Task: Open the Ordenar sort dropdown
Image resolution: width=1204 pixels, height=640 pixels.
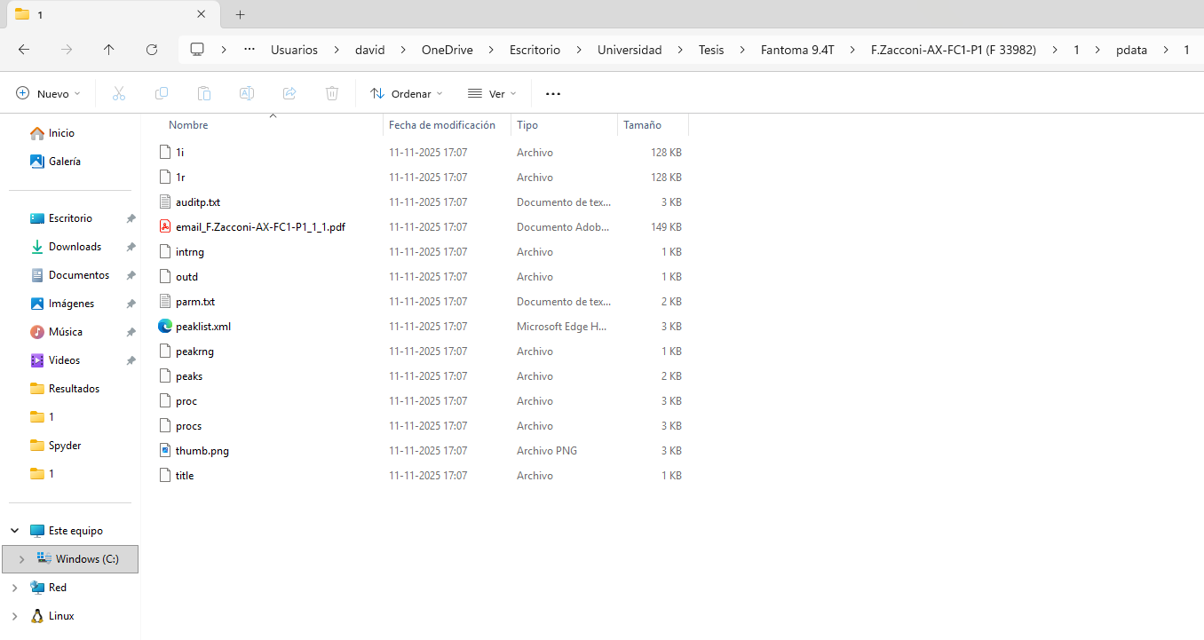Action: (x=406, y=93)
